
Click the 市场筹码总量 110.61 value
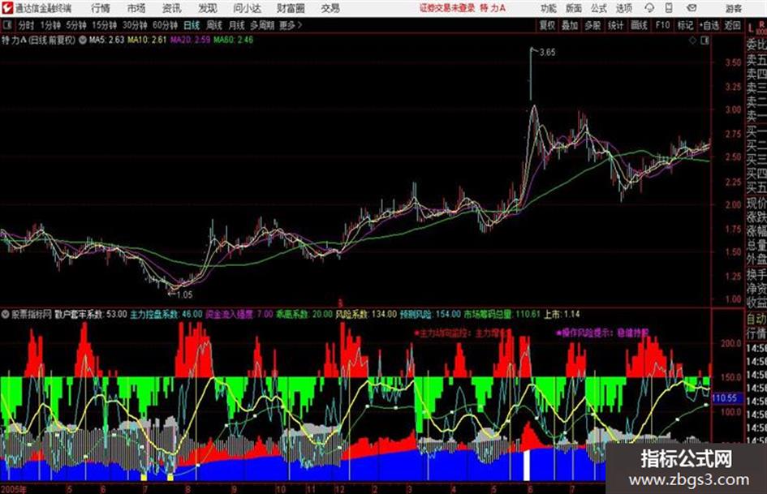[502, 314]
